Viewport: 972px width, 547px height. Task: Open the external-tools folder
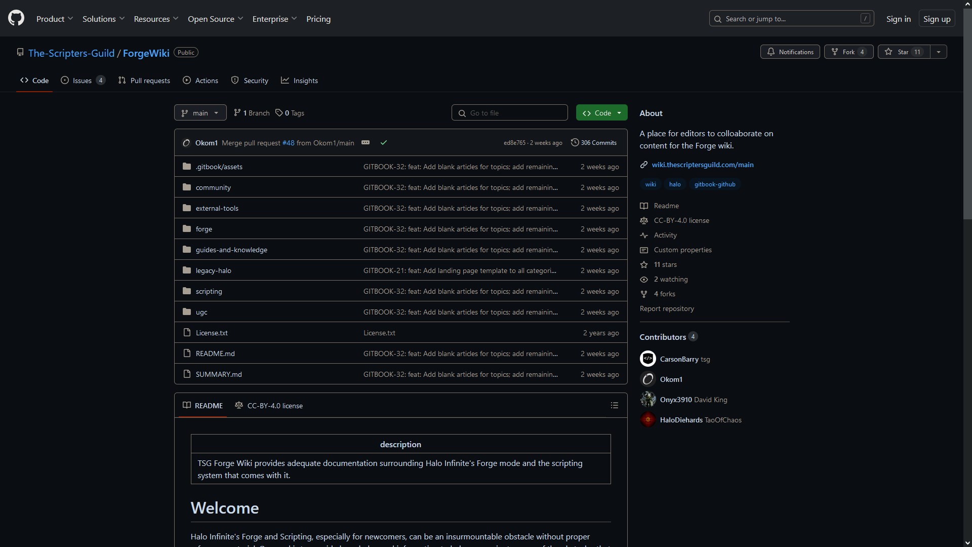[x=217, y=208]
